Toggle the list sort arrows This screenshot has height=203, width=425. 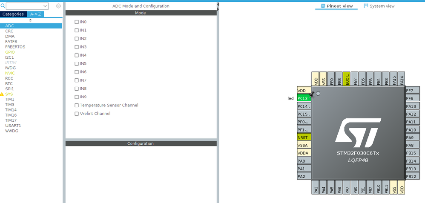[30, 20]
